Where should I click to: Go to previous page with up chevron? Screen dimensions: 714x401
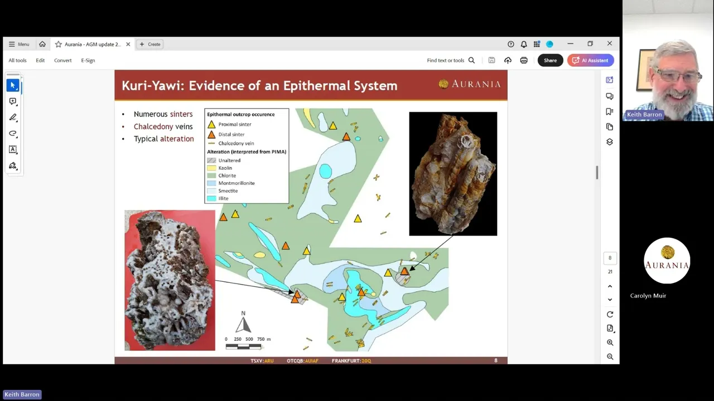pos(610,286)
